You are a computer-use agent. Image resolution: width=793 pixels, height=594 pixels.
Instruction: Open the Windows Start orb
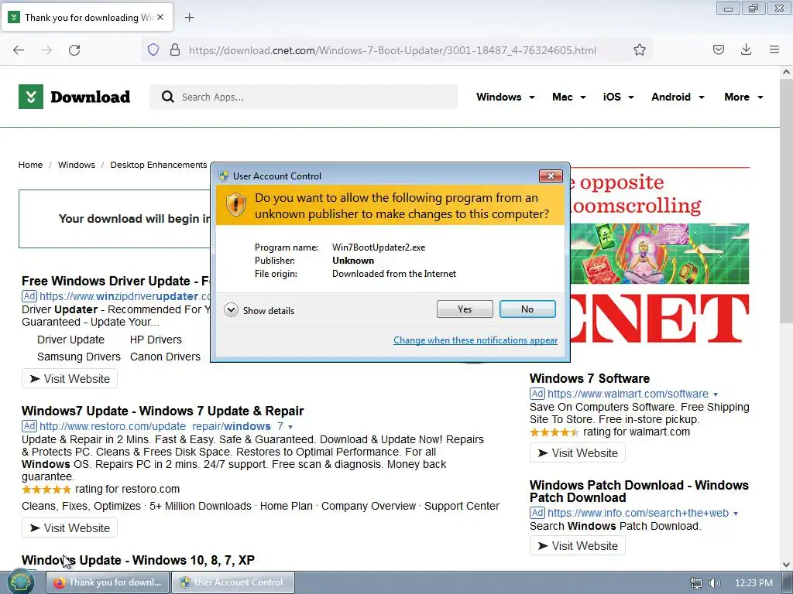click(21, 582)
